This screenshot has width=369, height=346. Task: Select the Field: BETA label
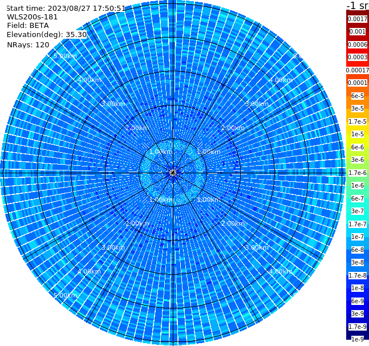(x=28, y=26)
